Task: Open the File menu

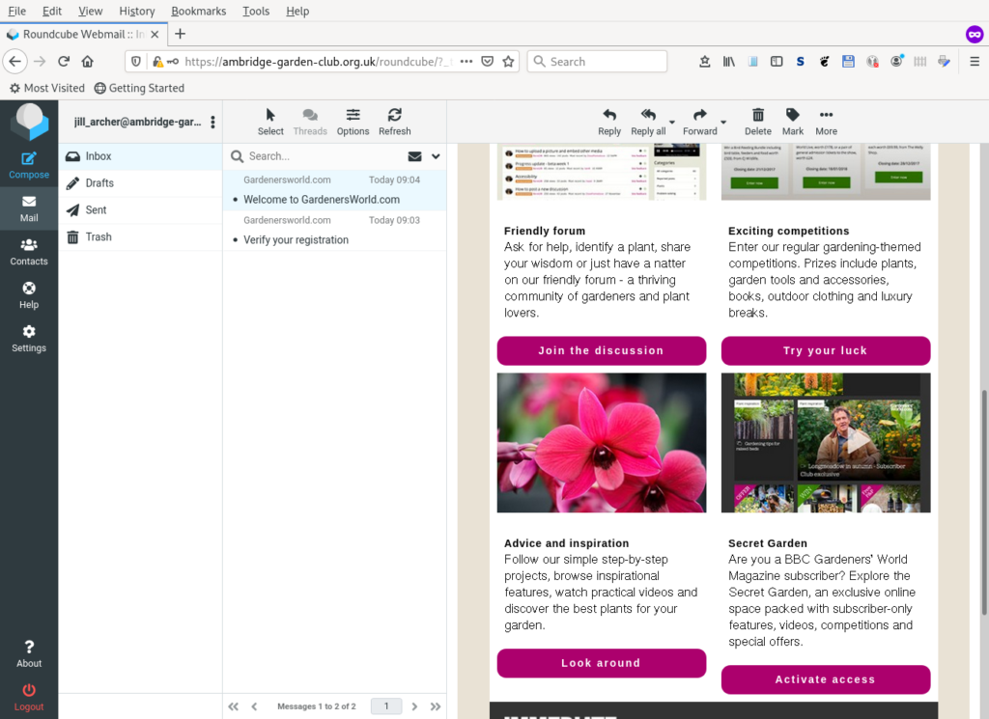Action: (x=17, y=11)
